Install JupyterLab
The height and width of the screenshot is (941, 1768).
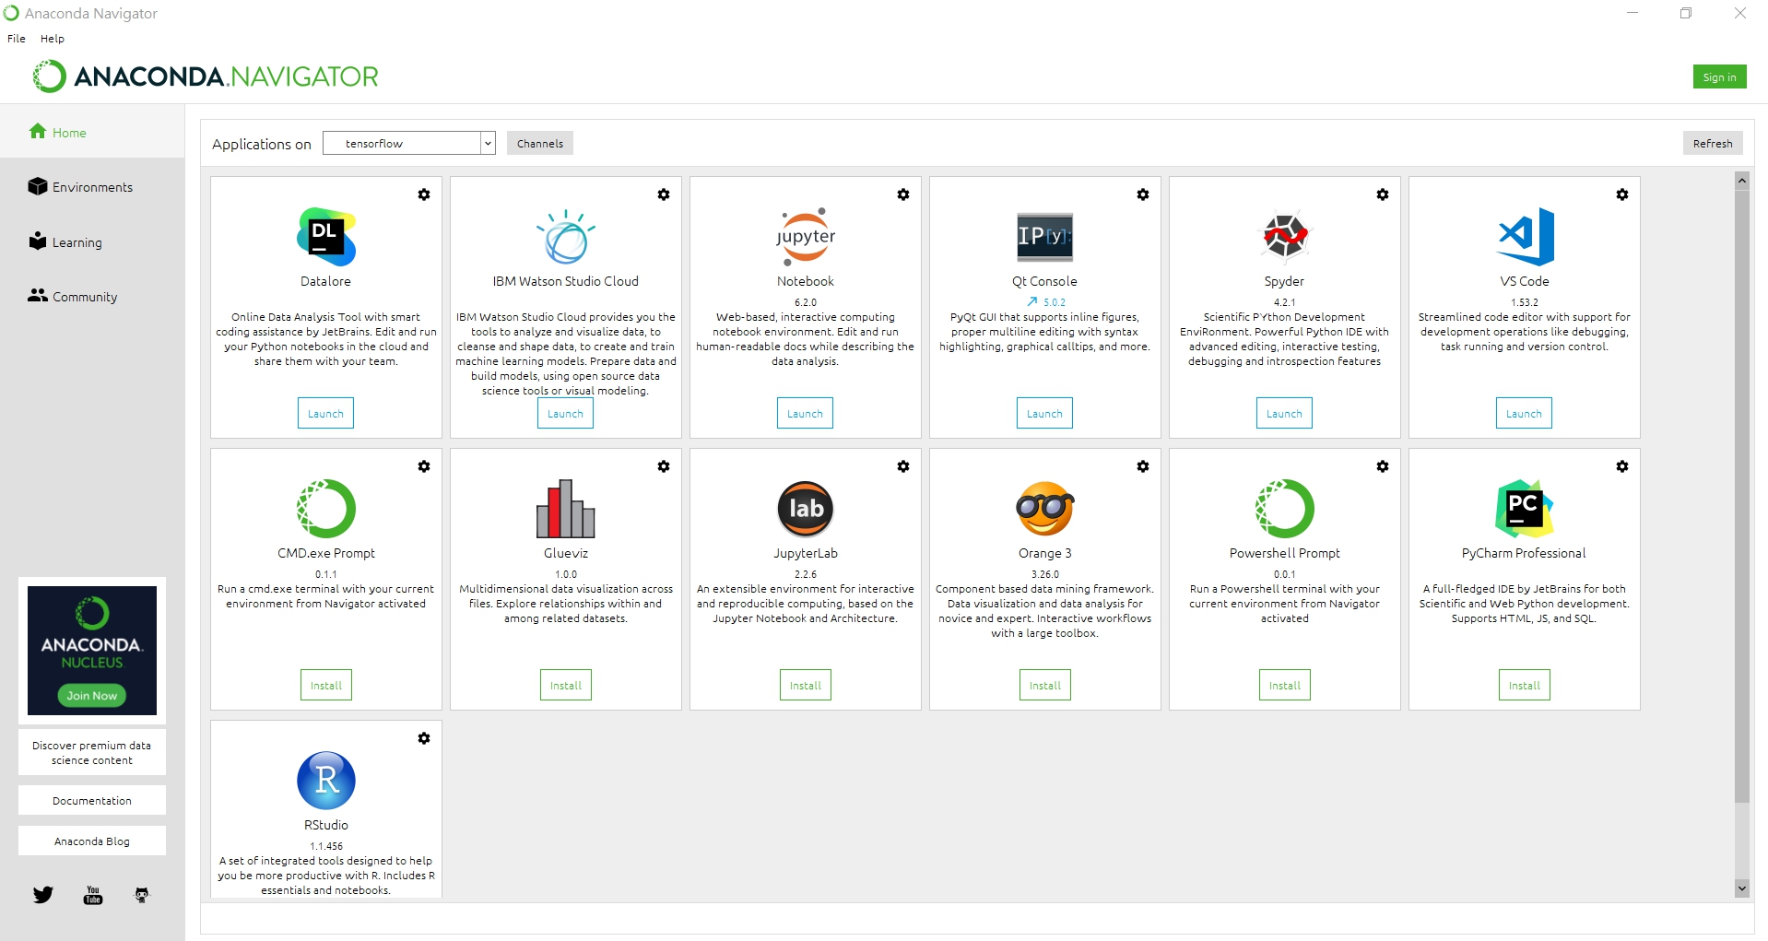click(806, 685)
